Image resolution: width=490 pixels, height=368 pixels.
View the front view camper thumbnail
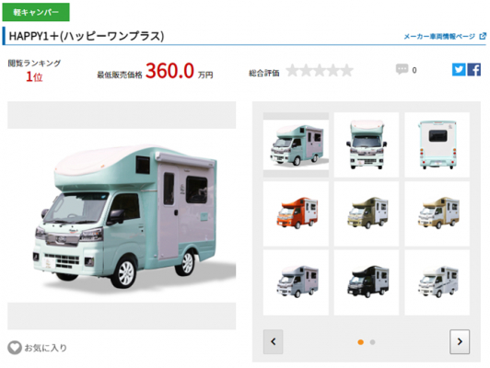(367, 144)
